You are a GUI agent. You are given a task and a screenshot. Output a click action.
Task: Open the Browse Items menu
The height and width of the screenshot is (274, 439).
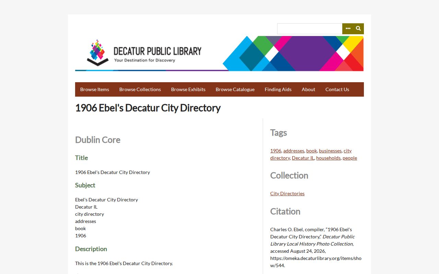(95, 89)
